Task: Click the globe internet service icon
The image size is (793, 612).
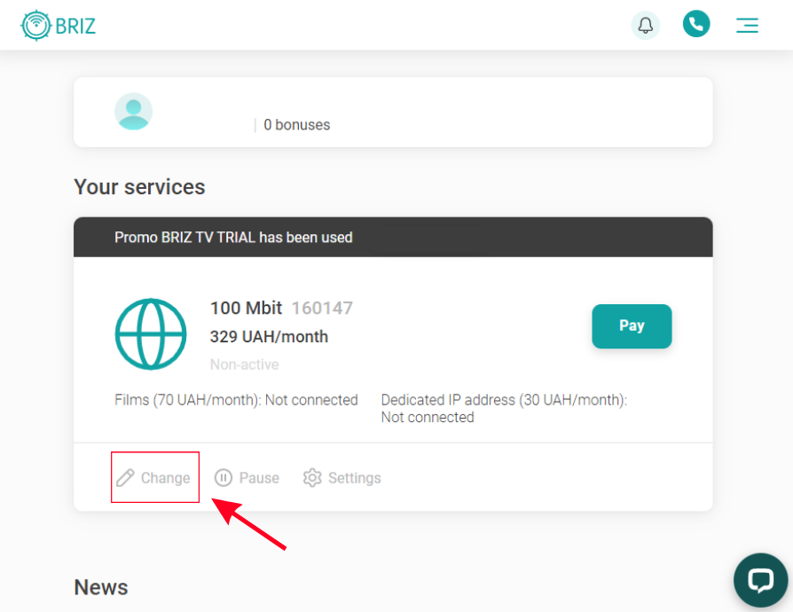Action: point(151,334)
